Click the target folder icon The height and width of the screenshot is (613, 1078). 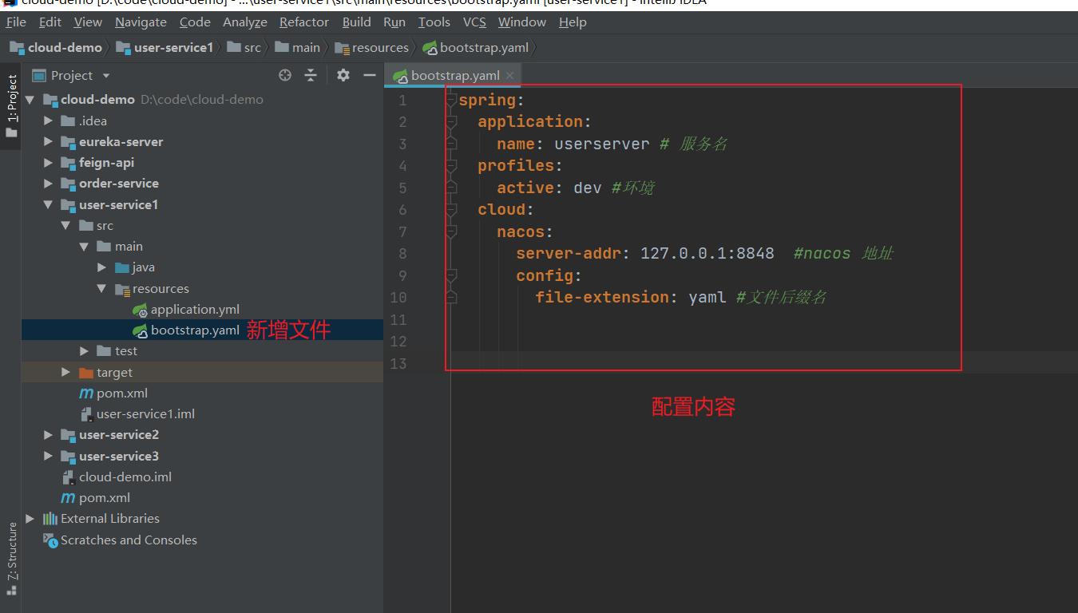pyautogui.click(x=86, y=373)
